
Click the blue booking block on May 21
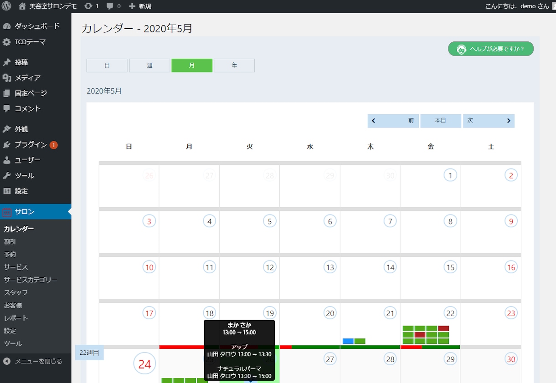click(x=348, y=341)
